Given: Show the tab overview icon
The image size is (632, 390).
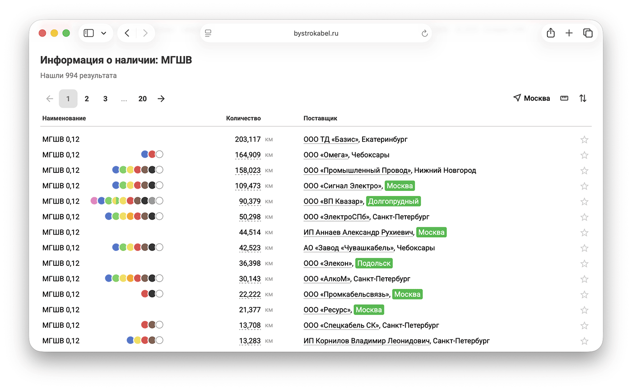Looking at the screenshot, I should pos(588,33).
